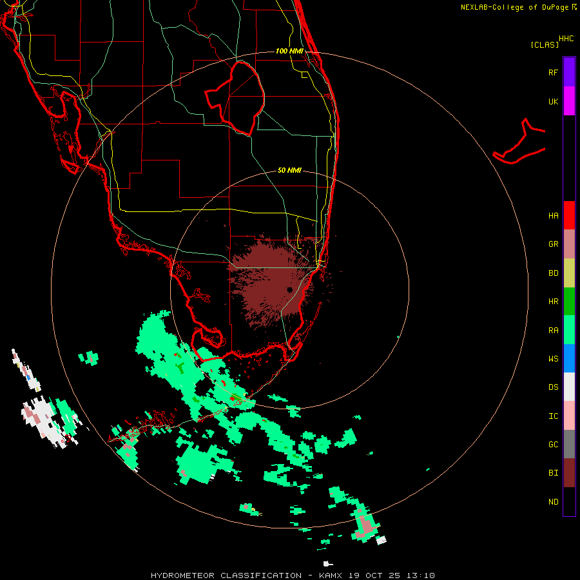This screenshot has height=580, width=580.
Task: Click the BI brown legend swatch
Action: (x=569, y=473)
